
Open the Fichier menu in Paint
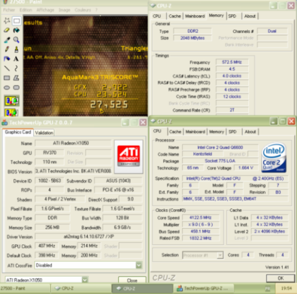point(9,10)
